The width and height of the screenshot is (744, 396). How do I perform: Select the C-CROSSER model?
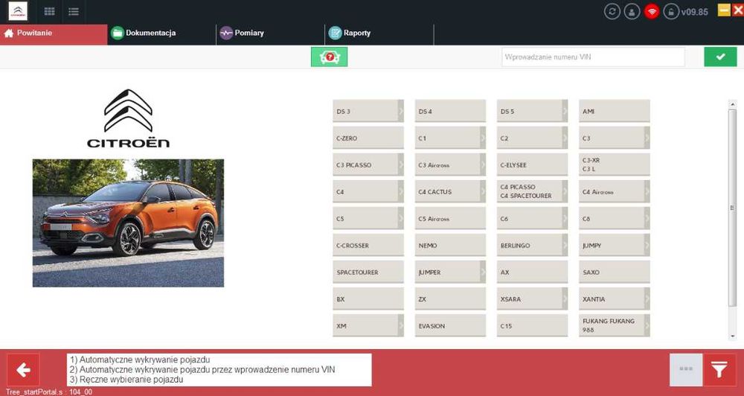[x=368, y=246]
